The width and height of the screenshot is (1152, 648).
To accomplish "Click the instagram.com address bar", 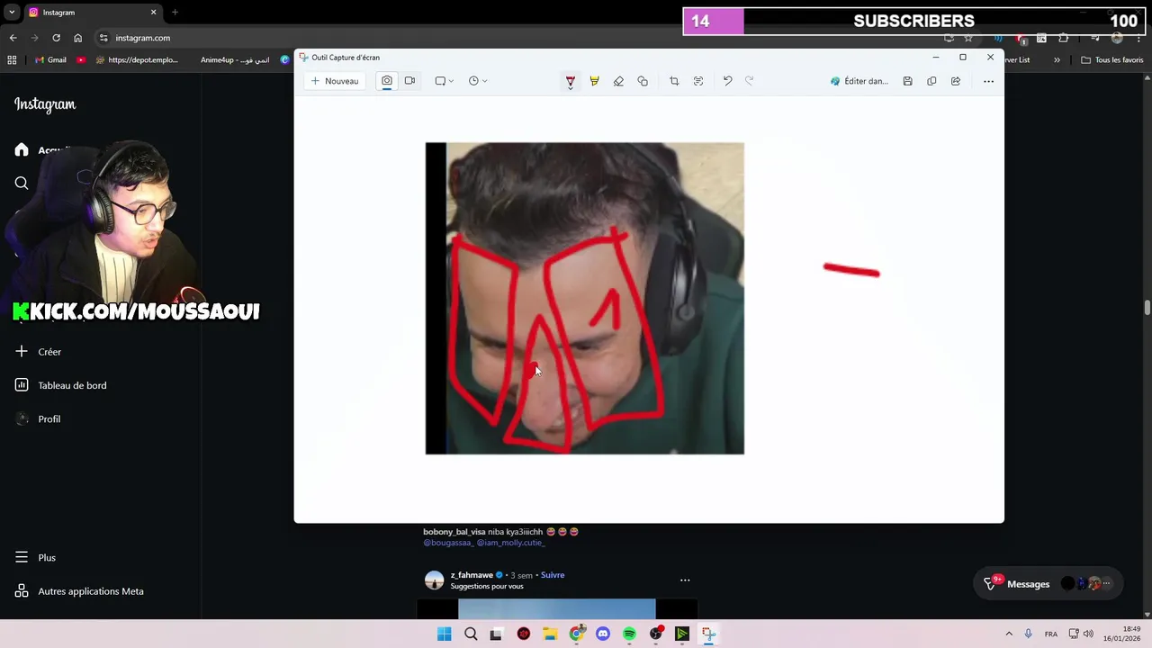I will click(143, 38).
